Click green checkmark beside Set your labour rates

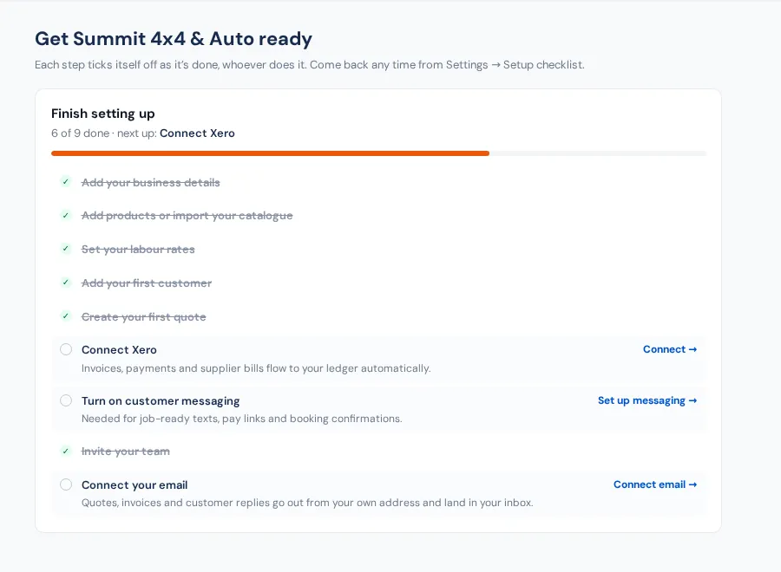(x=65, y=249)
